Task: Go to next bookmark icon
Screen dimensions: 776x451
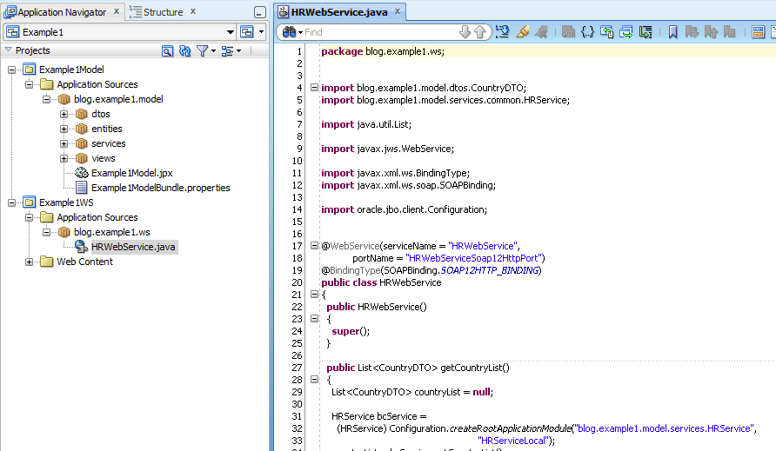Action: coord(692,32)
